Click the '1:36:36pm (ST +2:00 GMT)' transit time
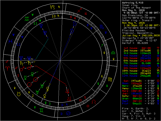This screenshot has width=161, height=121. pos(142,25)
